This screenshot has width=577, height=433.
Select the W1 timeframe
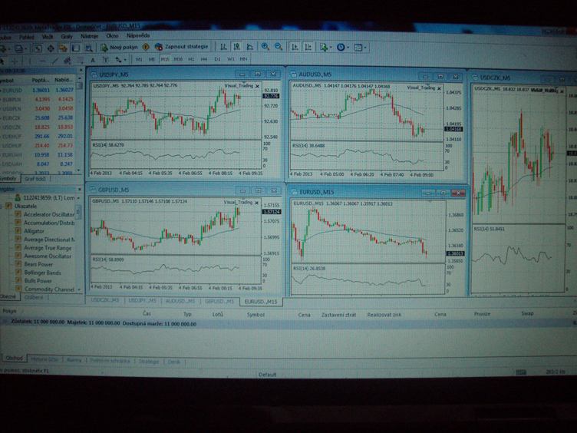tap(231, 59)
